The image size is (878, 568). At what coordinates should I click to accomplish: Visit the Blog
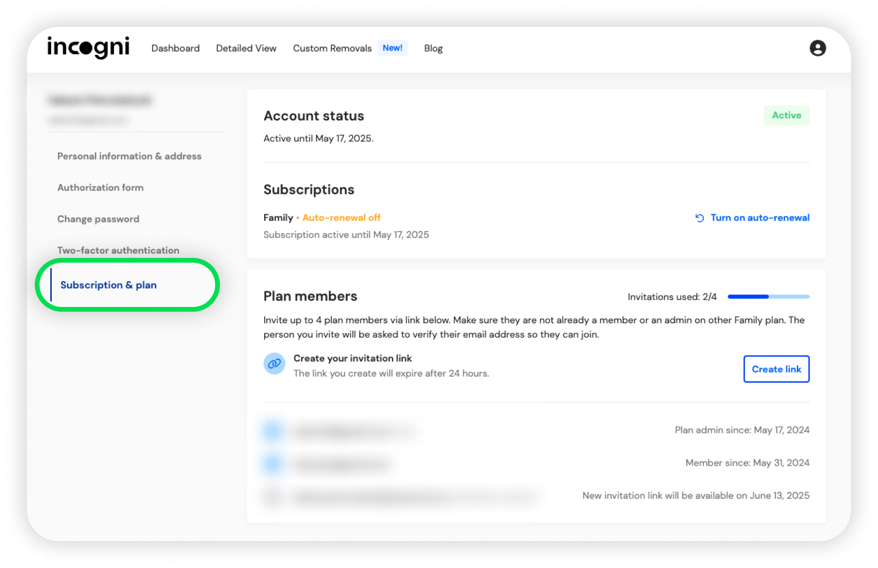pos(433,48)
